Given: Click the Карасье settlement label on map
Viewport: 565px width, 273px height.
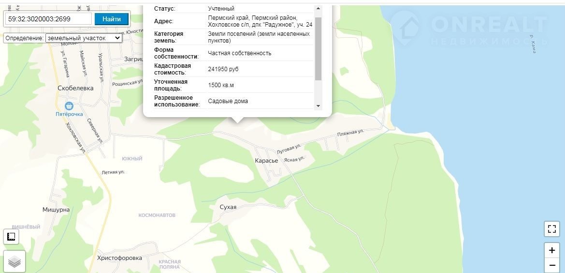Looking at the screenshot, I should pos(266,161).
